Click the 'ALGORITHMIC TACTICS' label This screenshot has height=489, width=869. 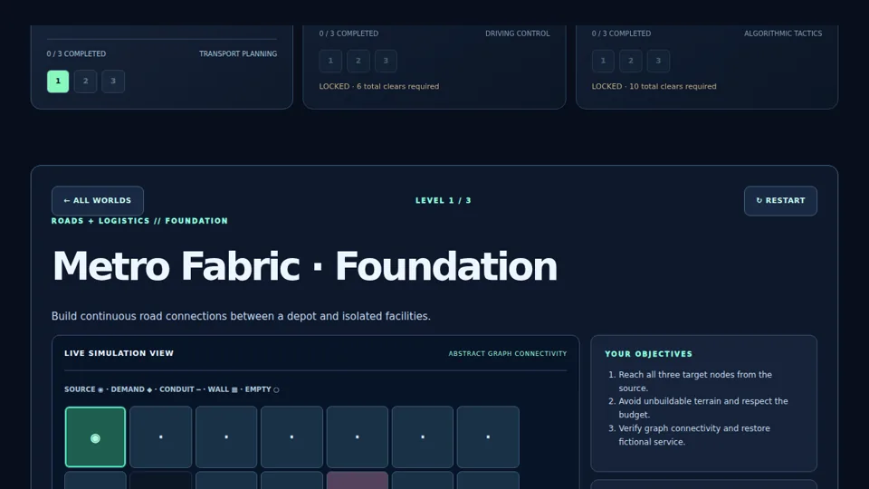coord(783,34)
